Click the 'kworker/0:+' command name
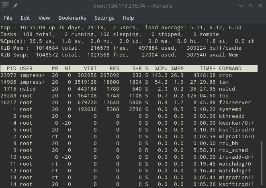This screenshot has height=188, width=266. (x=237, y=123)
